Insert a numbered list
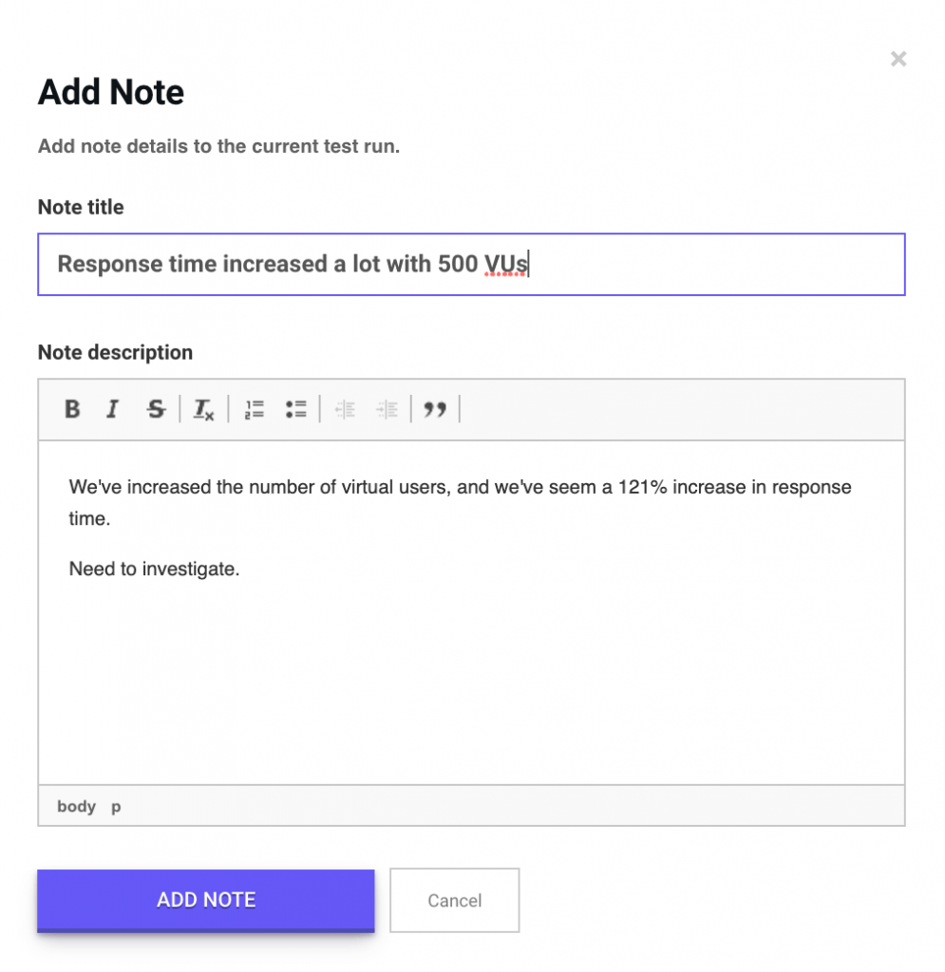The width and height of the screenshot is (945, 972). coord(255,409)
